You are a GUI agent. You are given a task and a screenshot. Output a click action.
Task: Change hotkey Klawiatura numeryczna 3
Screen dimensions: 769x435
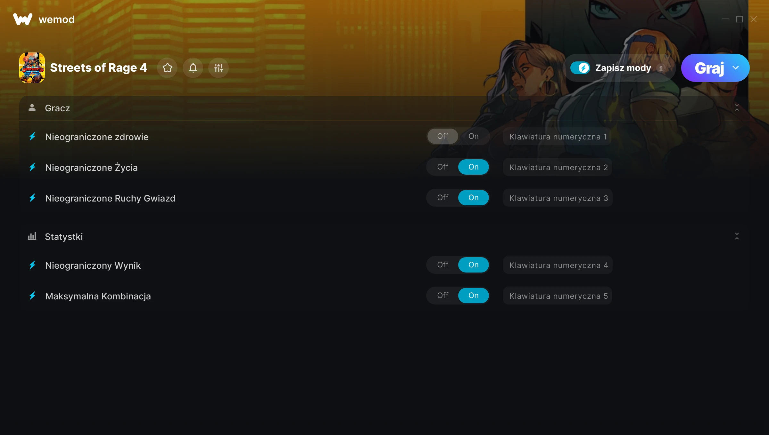tap(558, 198)
